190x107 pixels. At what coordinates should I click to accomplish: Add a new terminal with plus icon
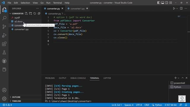point(175,78)
